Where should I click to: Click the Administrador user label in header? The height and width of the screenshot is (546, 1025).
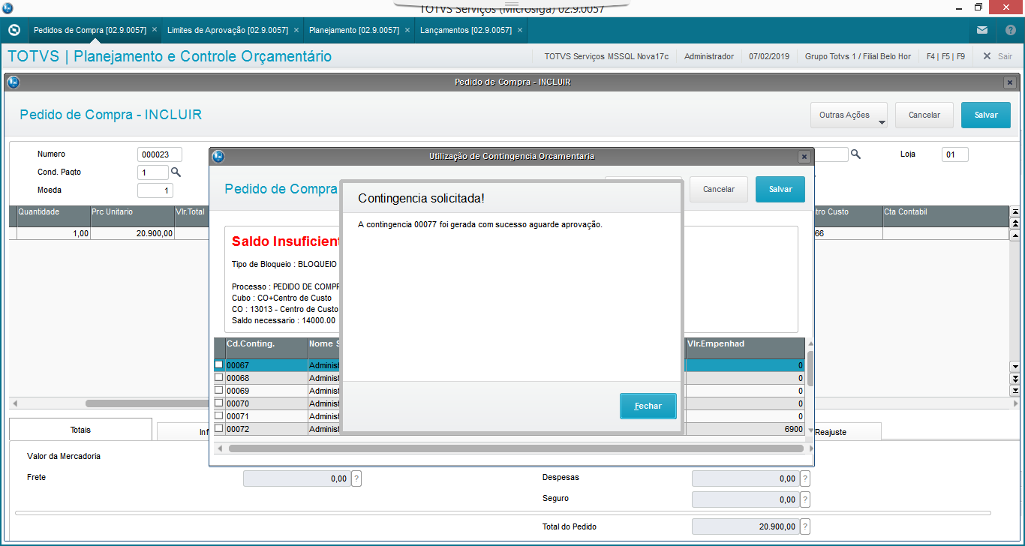click(x=709, y=56)
